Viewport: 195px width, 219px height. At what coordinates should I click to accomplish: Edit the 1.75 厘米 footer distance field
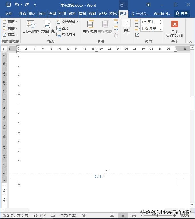[x=150, y=28]
